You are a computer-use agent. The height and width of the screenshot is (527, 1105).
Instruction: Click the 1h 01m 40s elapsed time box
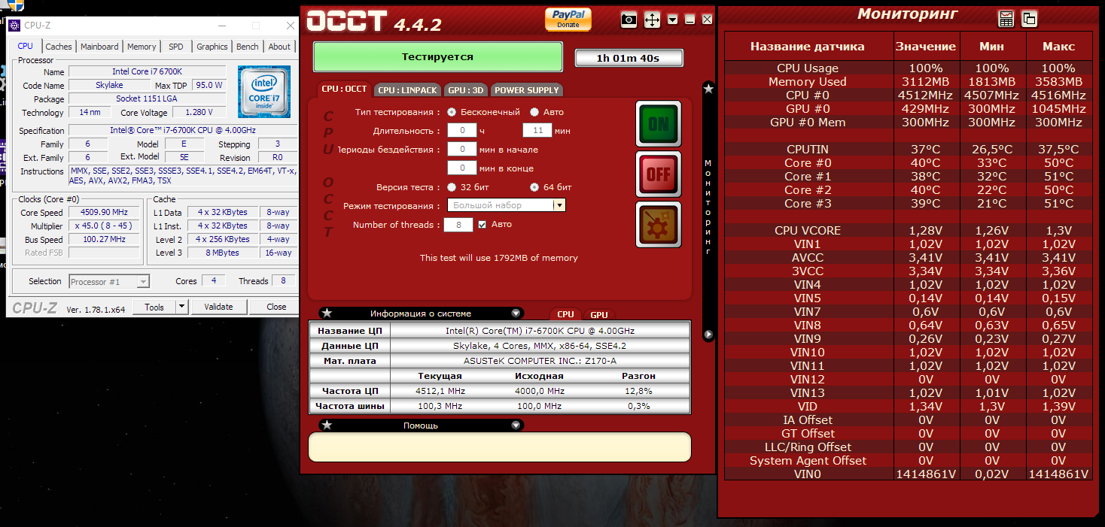[x=629, y=58]
